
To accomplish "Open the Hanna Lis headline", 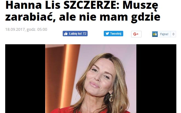I will [83, 11].
